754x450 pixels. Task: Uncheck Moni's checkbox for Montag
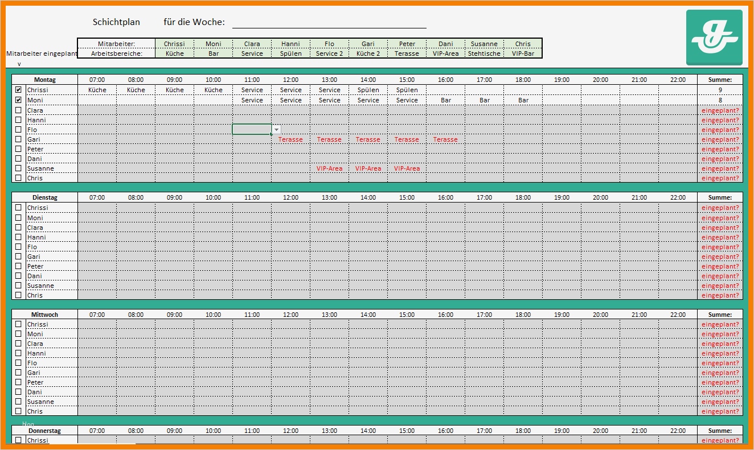[18, 100]
